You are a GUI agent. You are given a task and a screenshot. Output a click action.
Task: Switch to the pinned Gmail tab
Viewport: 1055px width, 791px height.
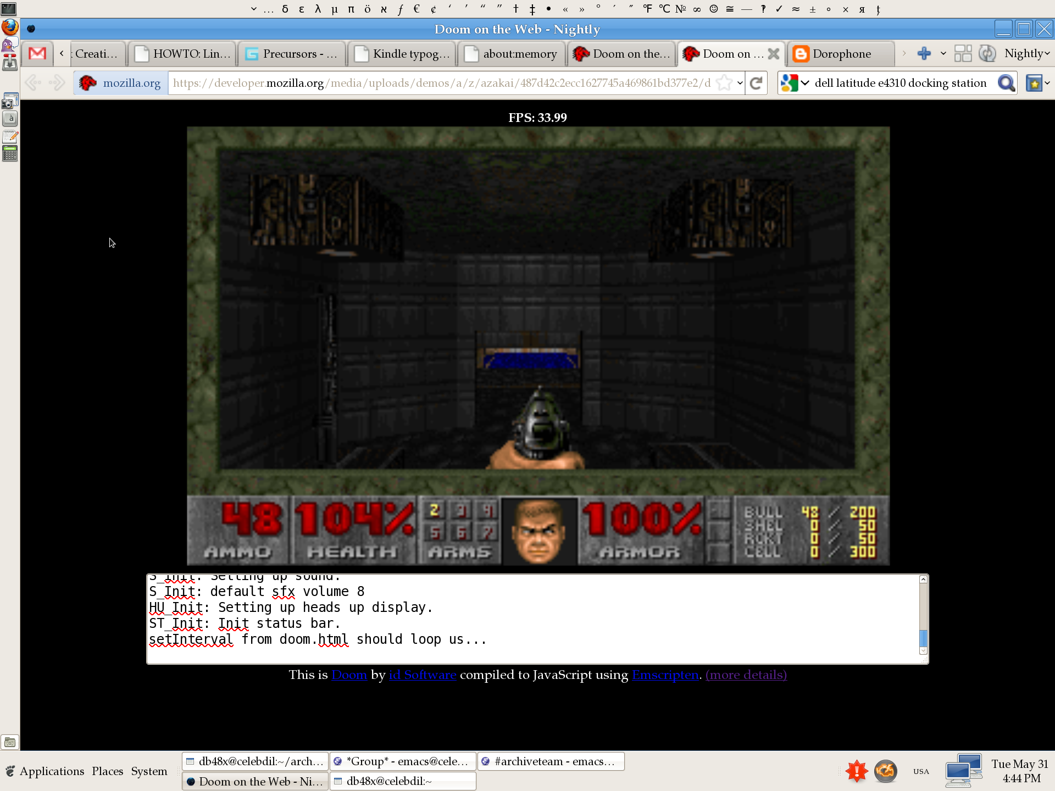(x=37, y=53)
